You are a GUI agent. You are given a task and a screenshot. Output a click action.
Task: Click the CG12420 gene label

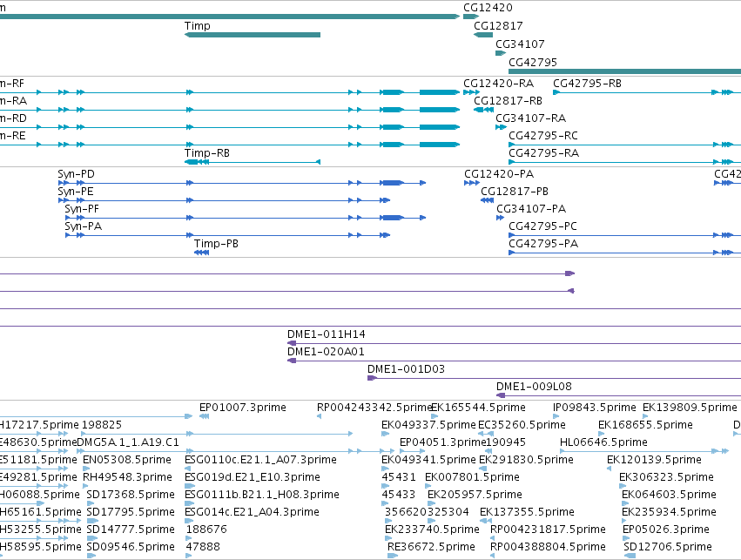[x=488, y=8]
